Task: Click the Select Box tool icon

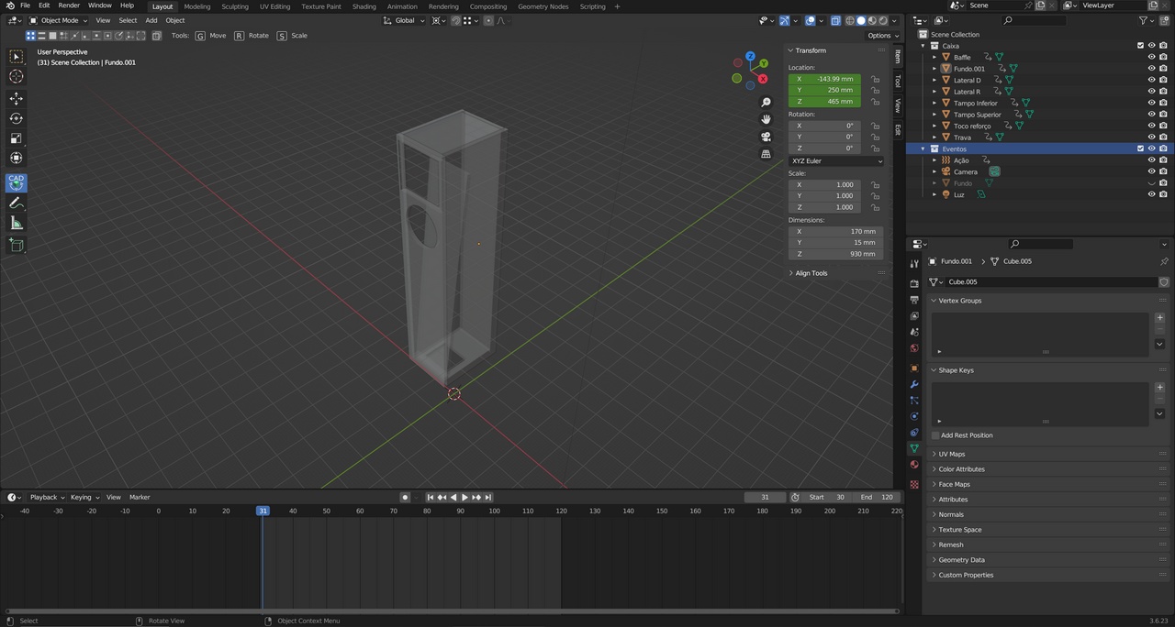Action: (16, 57)
